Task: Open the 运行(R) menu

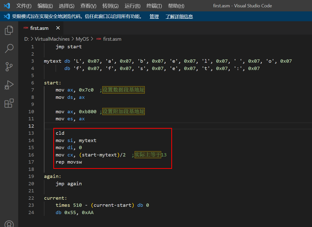Action: [132, 6]
